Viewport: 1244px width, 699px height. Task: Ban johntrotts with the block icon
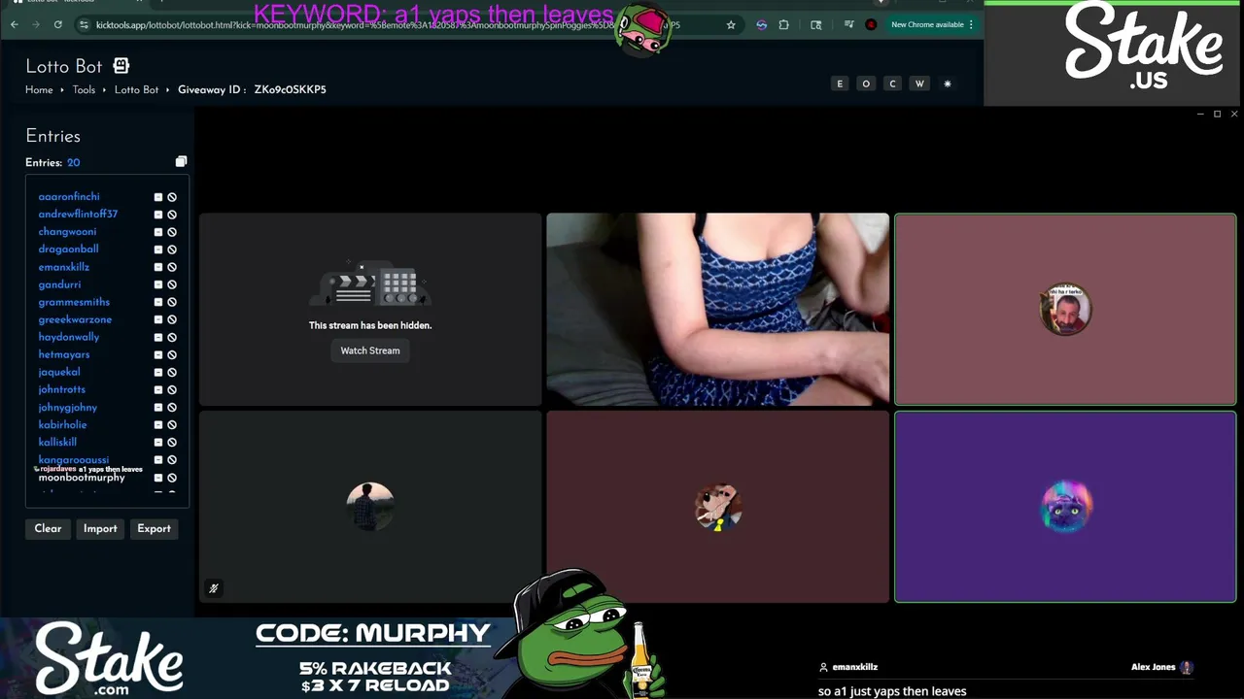coord(172,389)
